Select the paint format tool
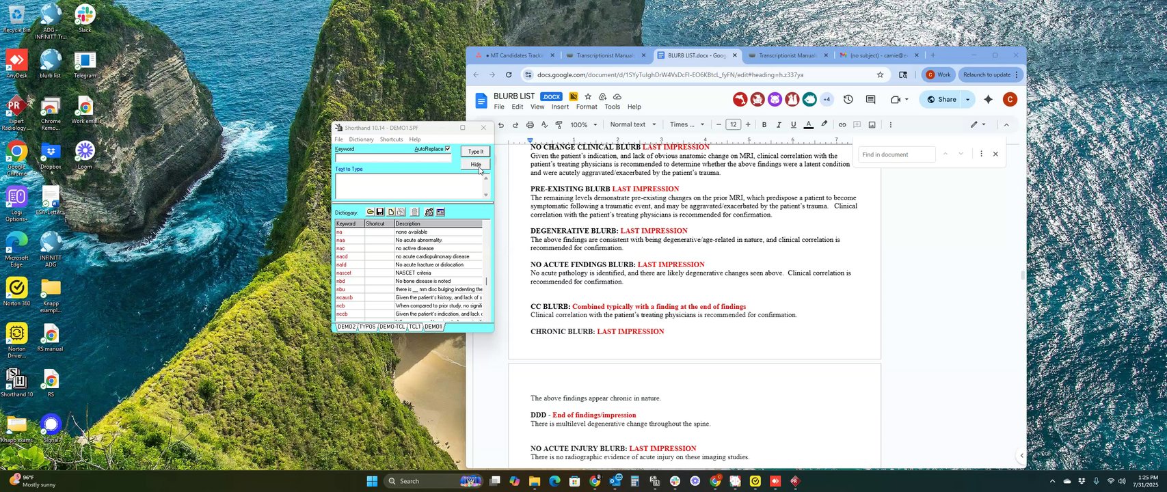The height and width of the screenshot is (492, 1167). 559,125
